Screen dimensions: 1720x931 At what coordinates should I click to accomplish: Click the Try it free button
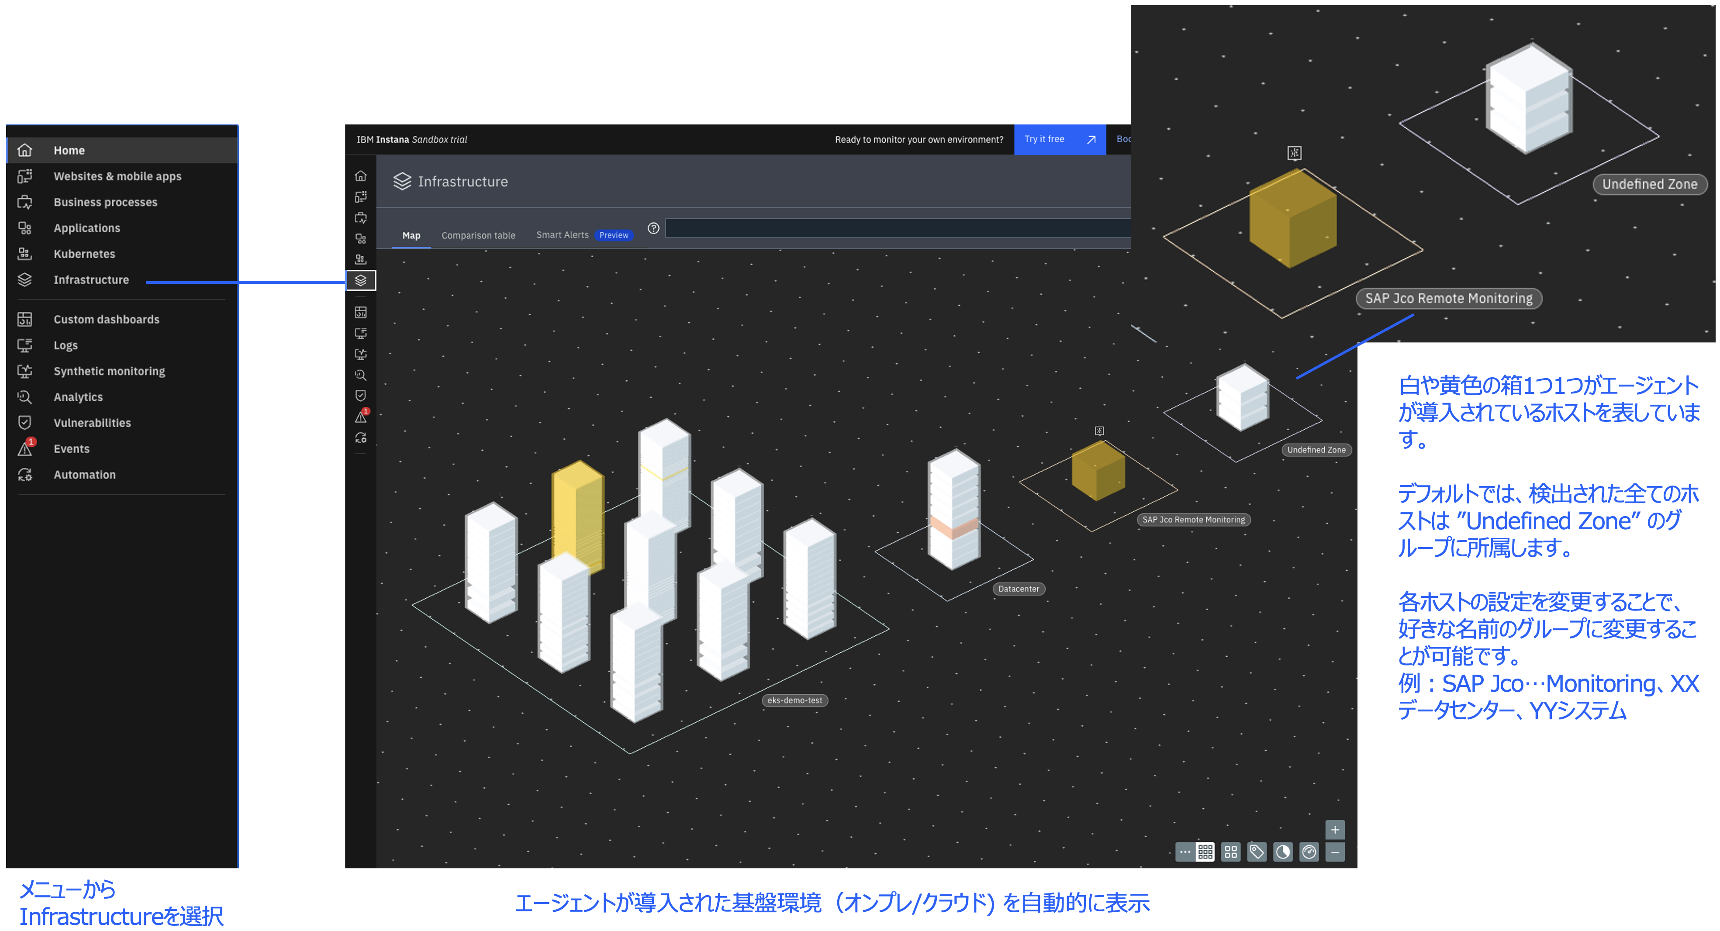(1060, 139)
